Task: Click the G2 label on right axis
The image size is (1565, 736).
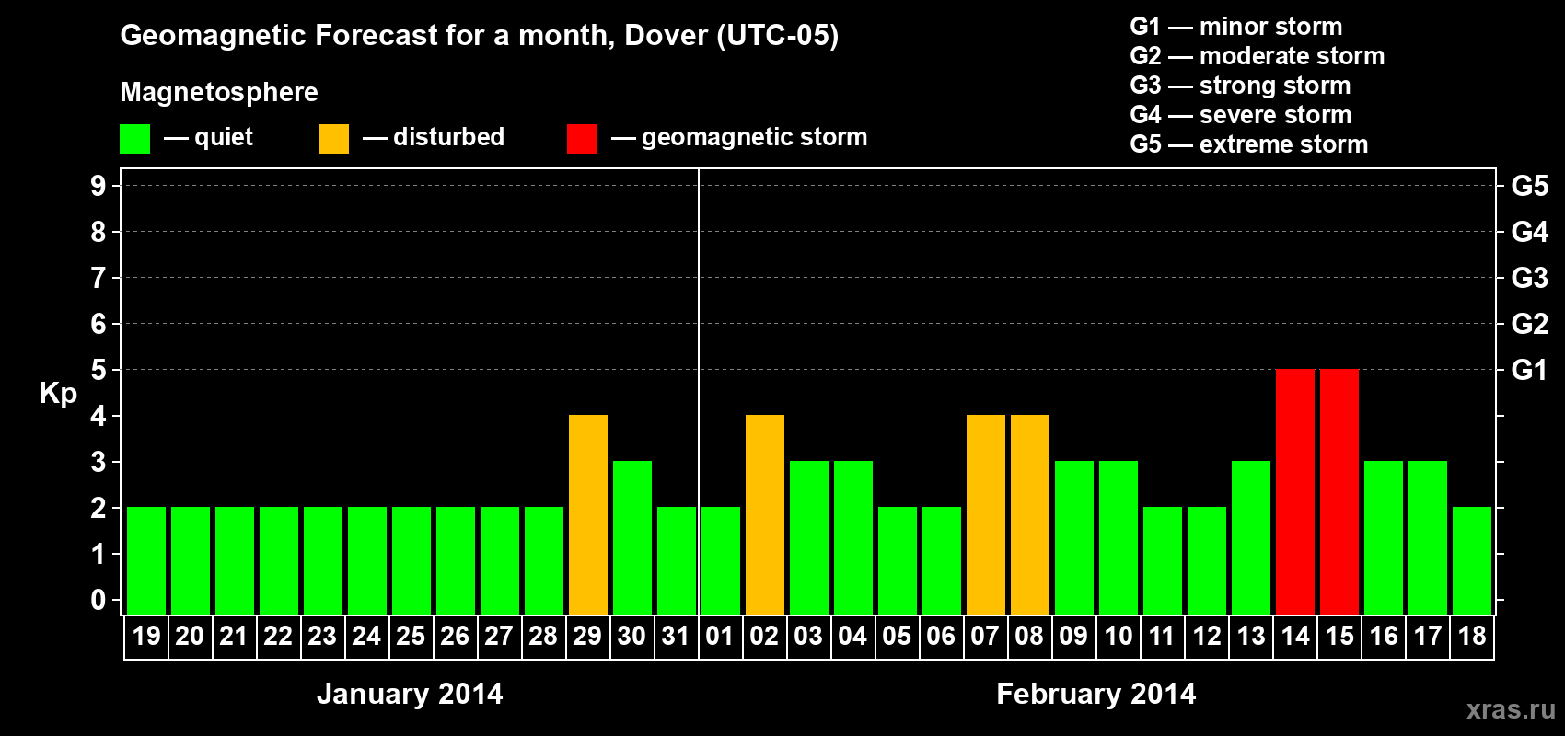Action: [x=1530, y=324]
